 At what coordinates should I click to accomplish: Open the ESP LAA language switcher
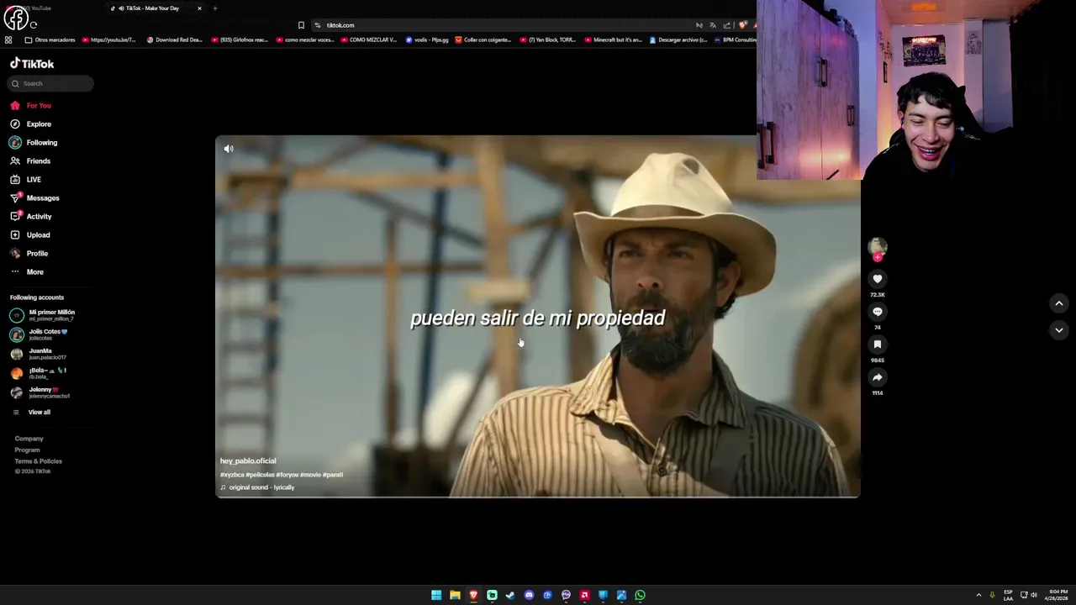(x=1008, y=595)
